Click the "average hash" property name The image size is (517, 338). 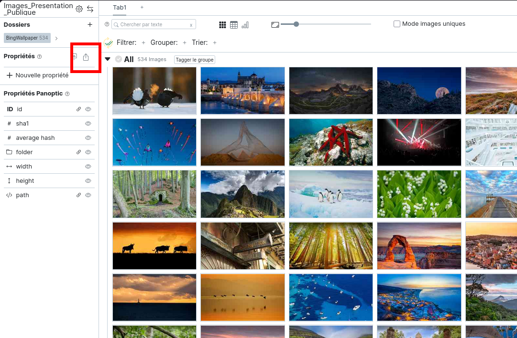35,138
